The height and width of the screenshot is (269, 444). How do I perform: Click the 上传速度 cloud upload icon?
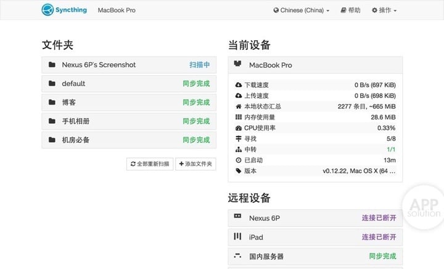[239, 95]
